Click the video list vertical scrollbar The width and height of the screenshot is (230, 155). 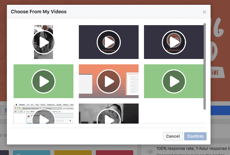tap(205, 66)
